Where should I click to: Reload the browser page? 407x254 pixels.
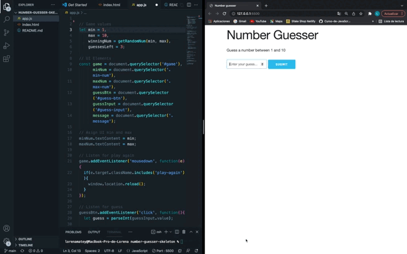(x=224, y=14)
